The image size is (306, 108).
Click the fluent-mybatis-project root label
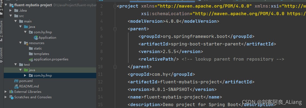coord(33,5)
